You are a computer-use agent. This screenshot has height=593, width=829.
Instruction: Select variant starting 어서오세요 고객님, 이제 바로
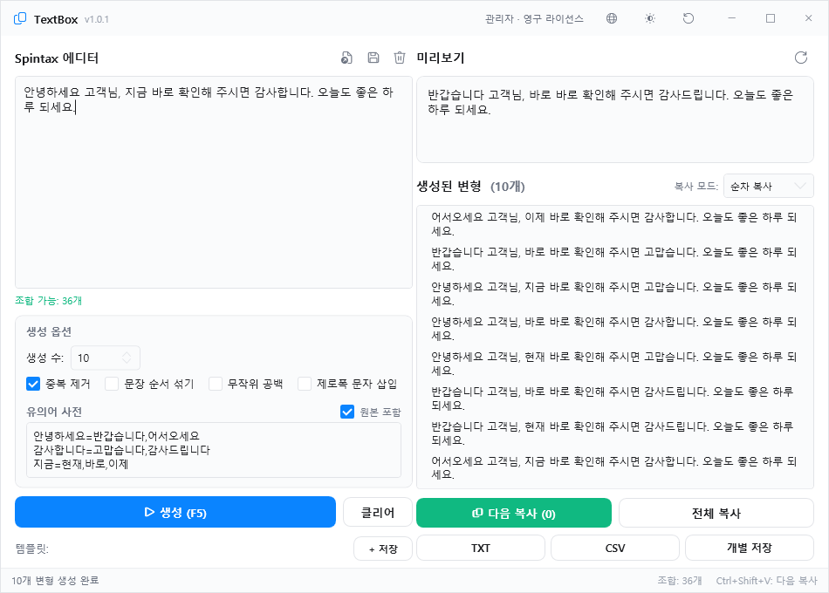[615, 223]
